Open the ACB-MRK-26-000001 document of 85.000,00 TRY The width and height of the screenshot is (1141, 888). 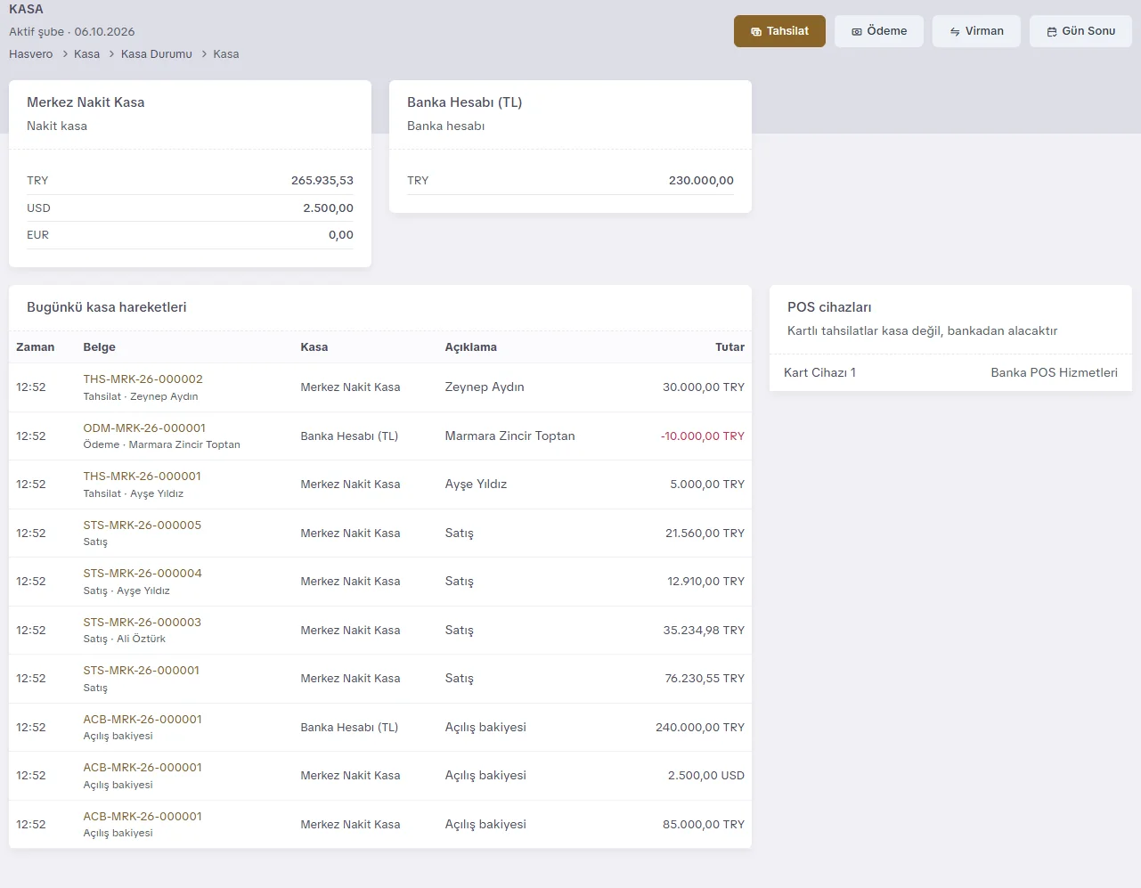tap(143, 817)
